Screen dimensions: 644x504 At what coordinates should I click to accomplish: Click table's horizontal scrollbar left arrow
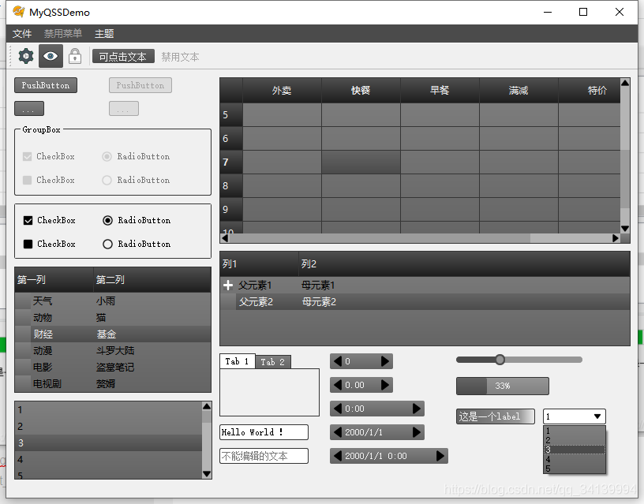[x=225, y=238]
